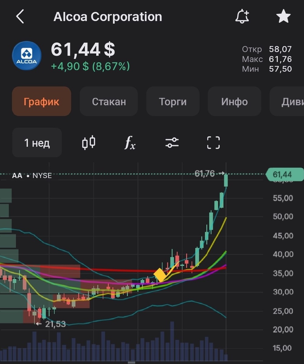Open the График tab
The width and height of the screenshot is (304, 364).
tap(42, 101)
